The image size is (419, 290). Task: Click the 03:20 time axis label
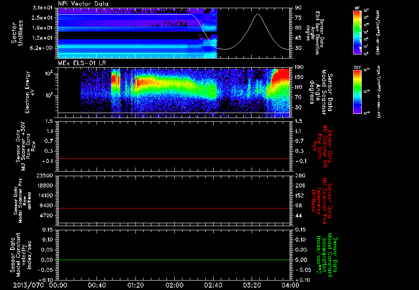click(252, 285)
